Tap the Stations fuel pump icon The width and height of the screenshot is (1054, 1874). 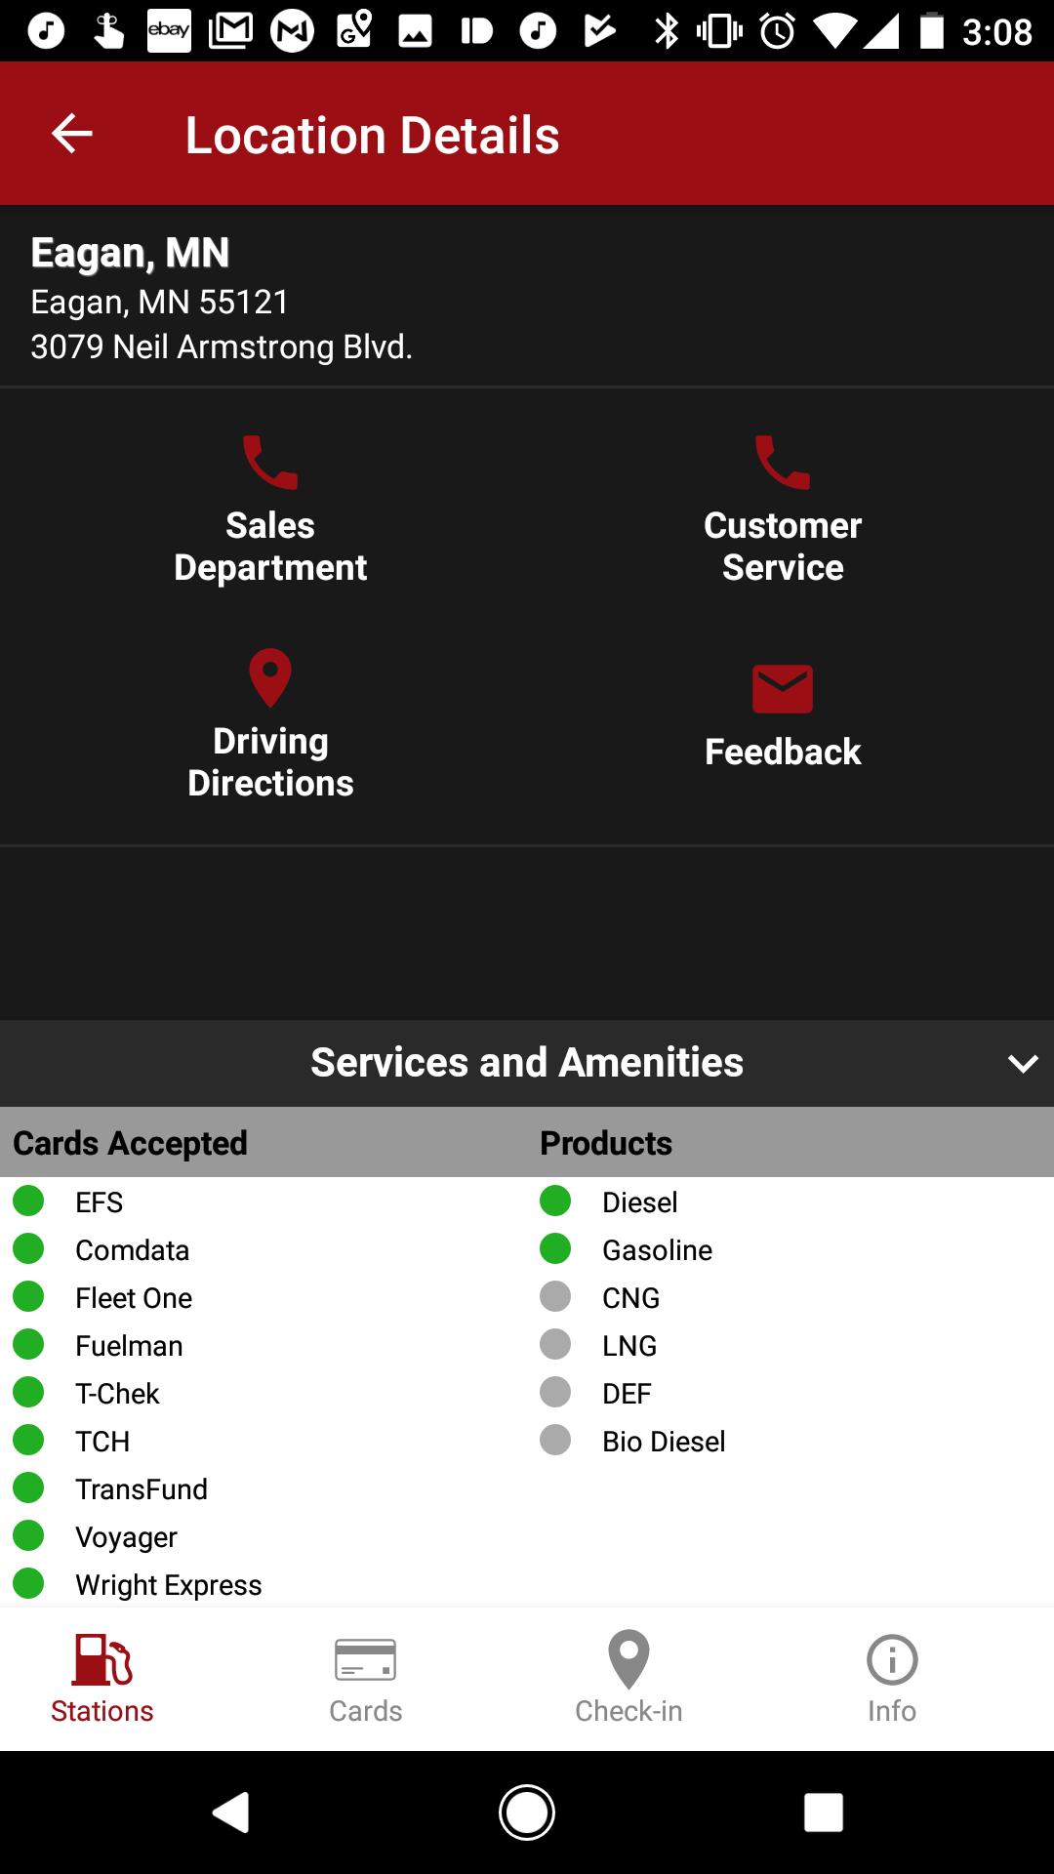tap(102, 1659)
